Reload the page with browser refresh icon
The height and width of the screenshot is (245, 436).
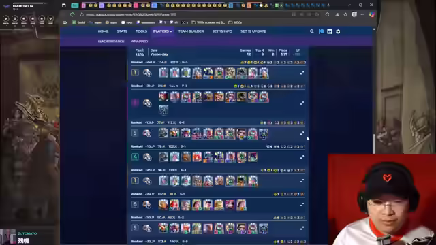[72, 14]
